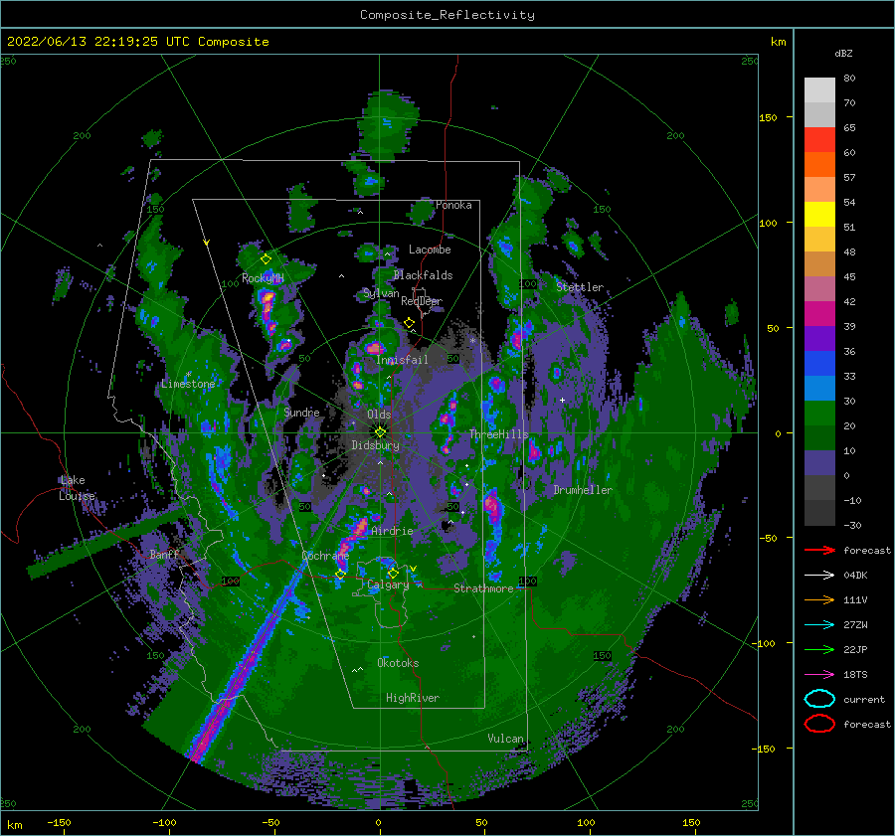Choose the green 22JP arrow legend icon
The width and height of the screenshot is (895, 836).
pos(819,649)
